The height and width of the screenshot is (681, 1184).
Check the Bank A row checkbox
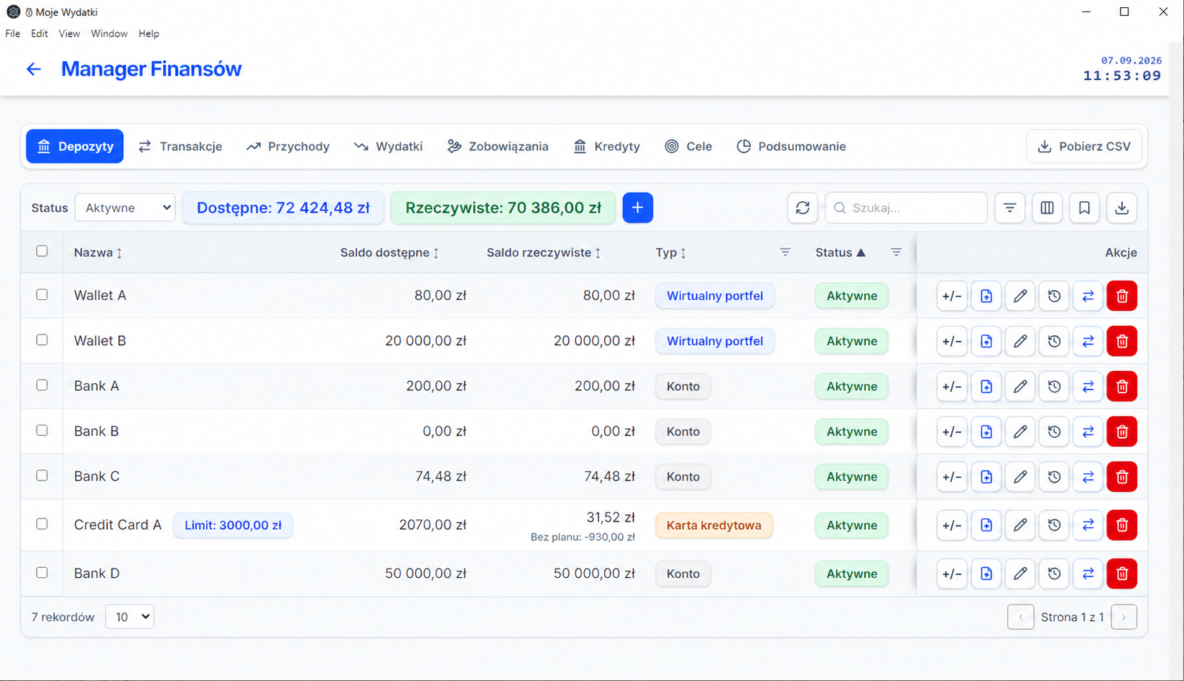pos(42,385)
